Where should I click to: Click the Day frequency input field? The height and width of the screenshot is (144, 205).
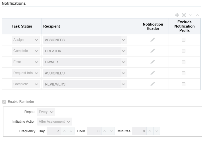tap(54, 131)
